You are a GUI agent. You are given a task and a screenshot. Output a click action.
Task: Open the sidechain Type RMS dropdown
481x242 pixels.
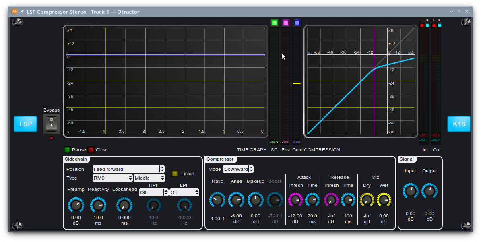[x=113, y=178]
